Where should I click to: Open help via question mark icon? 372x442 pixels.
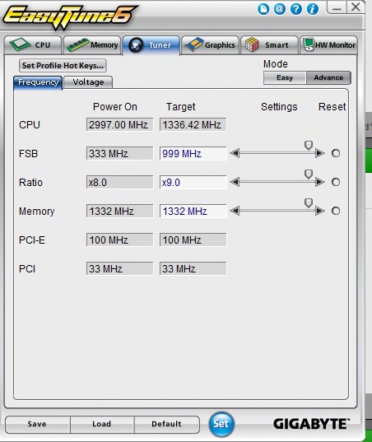click(x=296, y=9)
